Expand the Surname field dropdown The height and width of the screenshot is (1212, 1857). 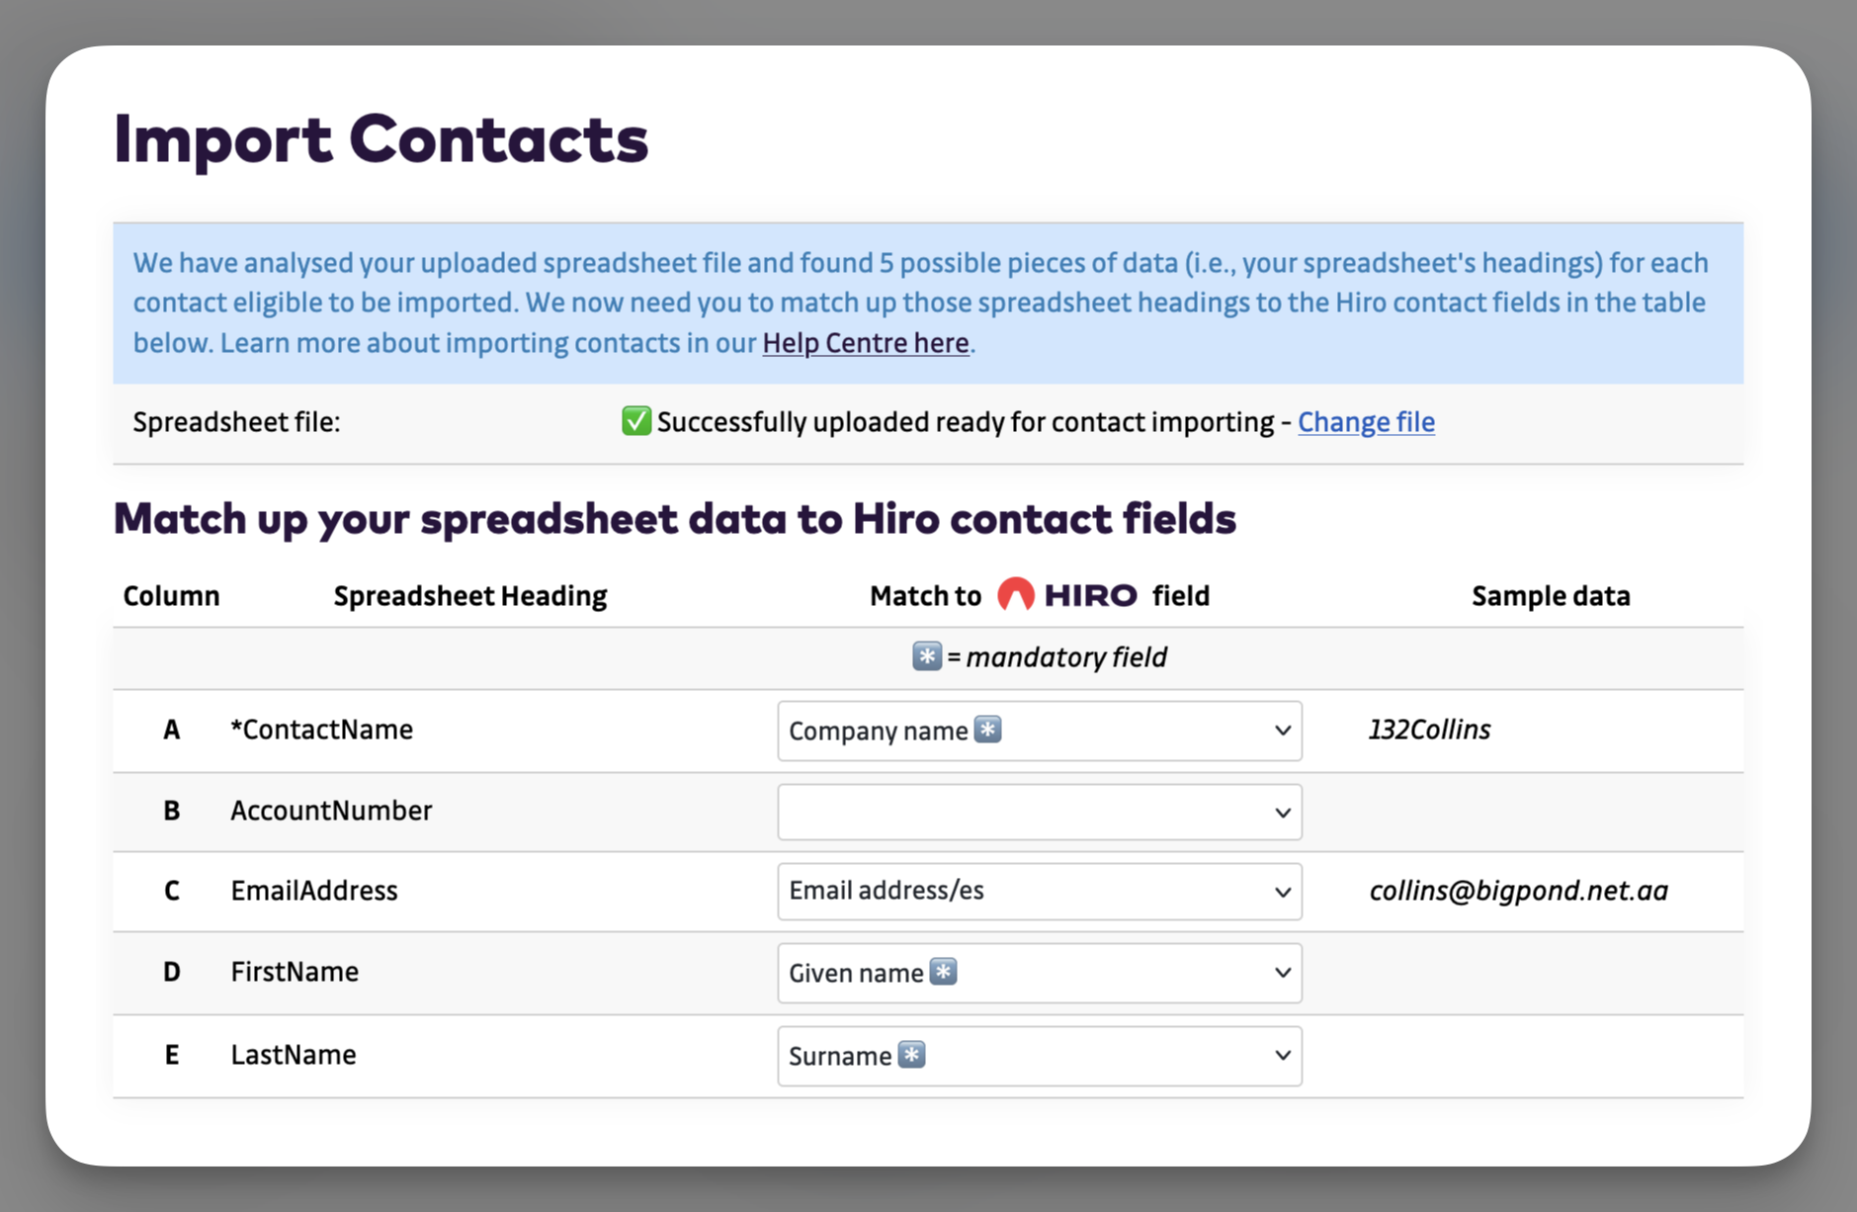click(1039, 1056)
